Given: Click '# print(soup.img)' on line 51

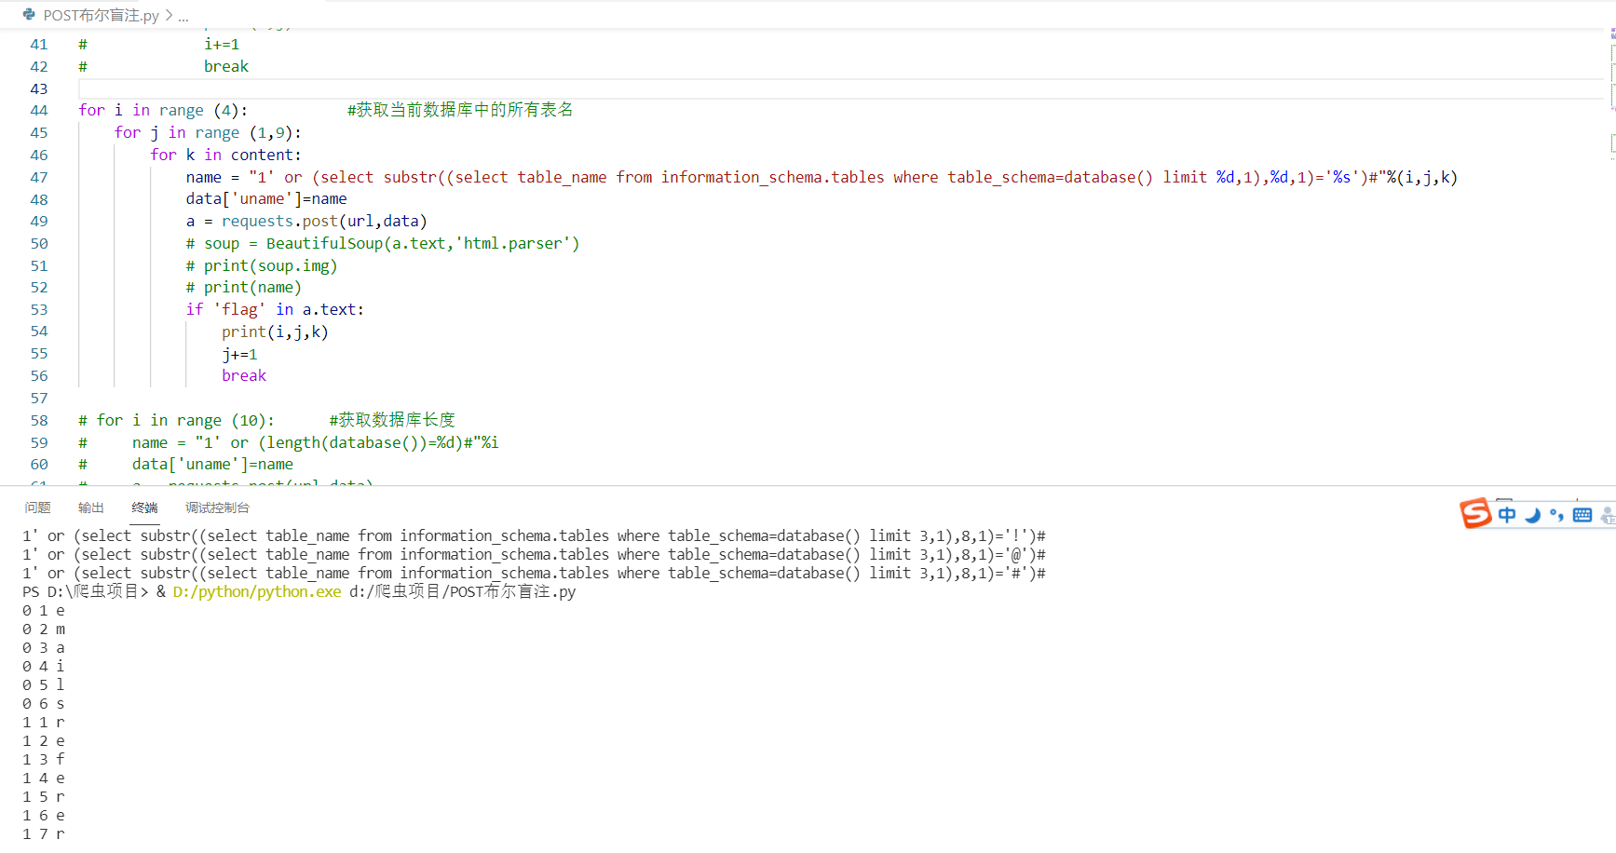Looking at the screenshot, I should [x=262, y=266].
